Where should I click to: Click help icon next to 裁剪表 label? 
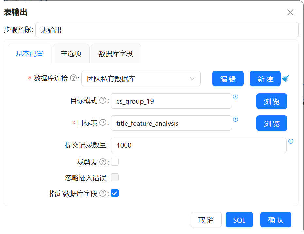point(103,162)
